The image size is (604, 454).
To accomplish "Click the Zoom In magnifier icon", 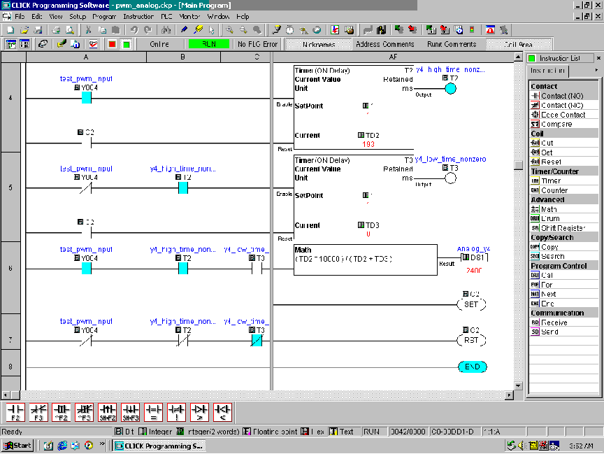I will (x=229, y=30).
